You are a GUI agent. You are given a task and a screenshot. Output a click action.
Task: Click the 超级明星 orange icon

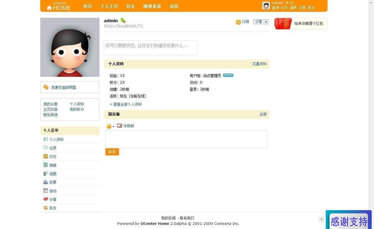(x=46, y=87)
